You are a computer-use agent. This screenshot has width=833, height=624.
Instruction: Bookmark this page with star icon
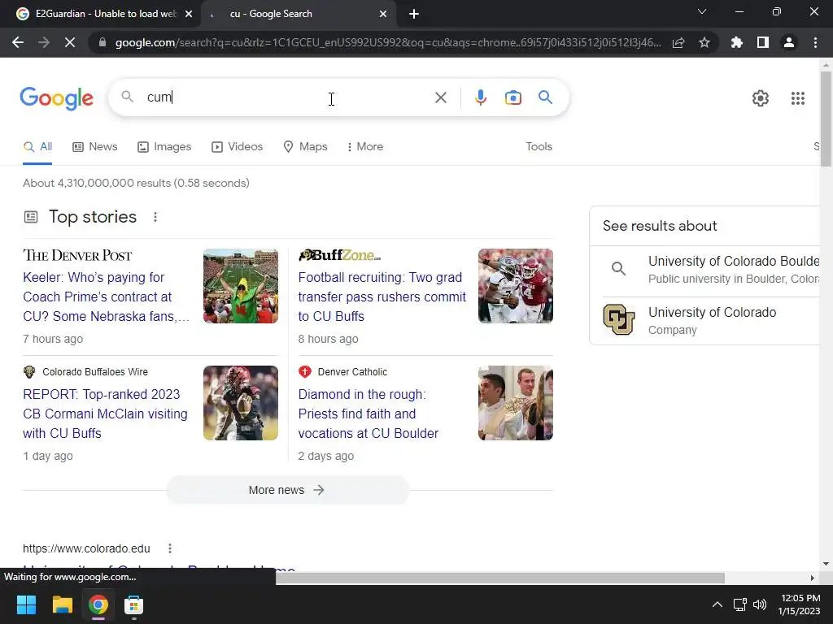704,42
